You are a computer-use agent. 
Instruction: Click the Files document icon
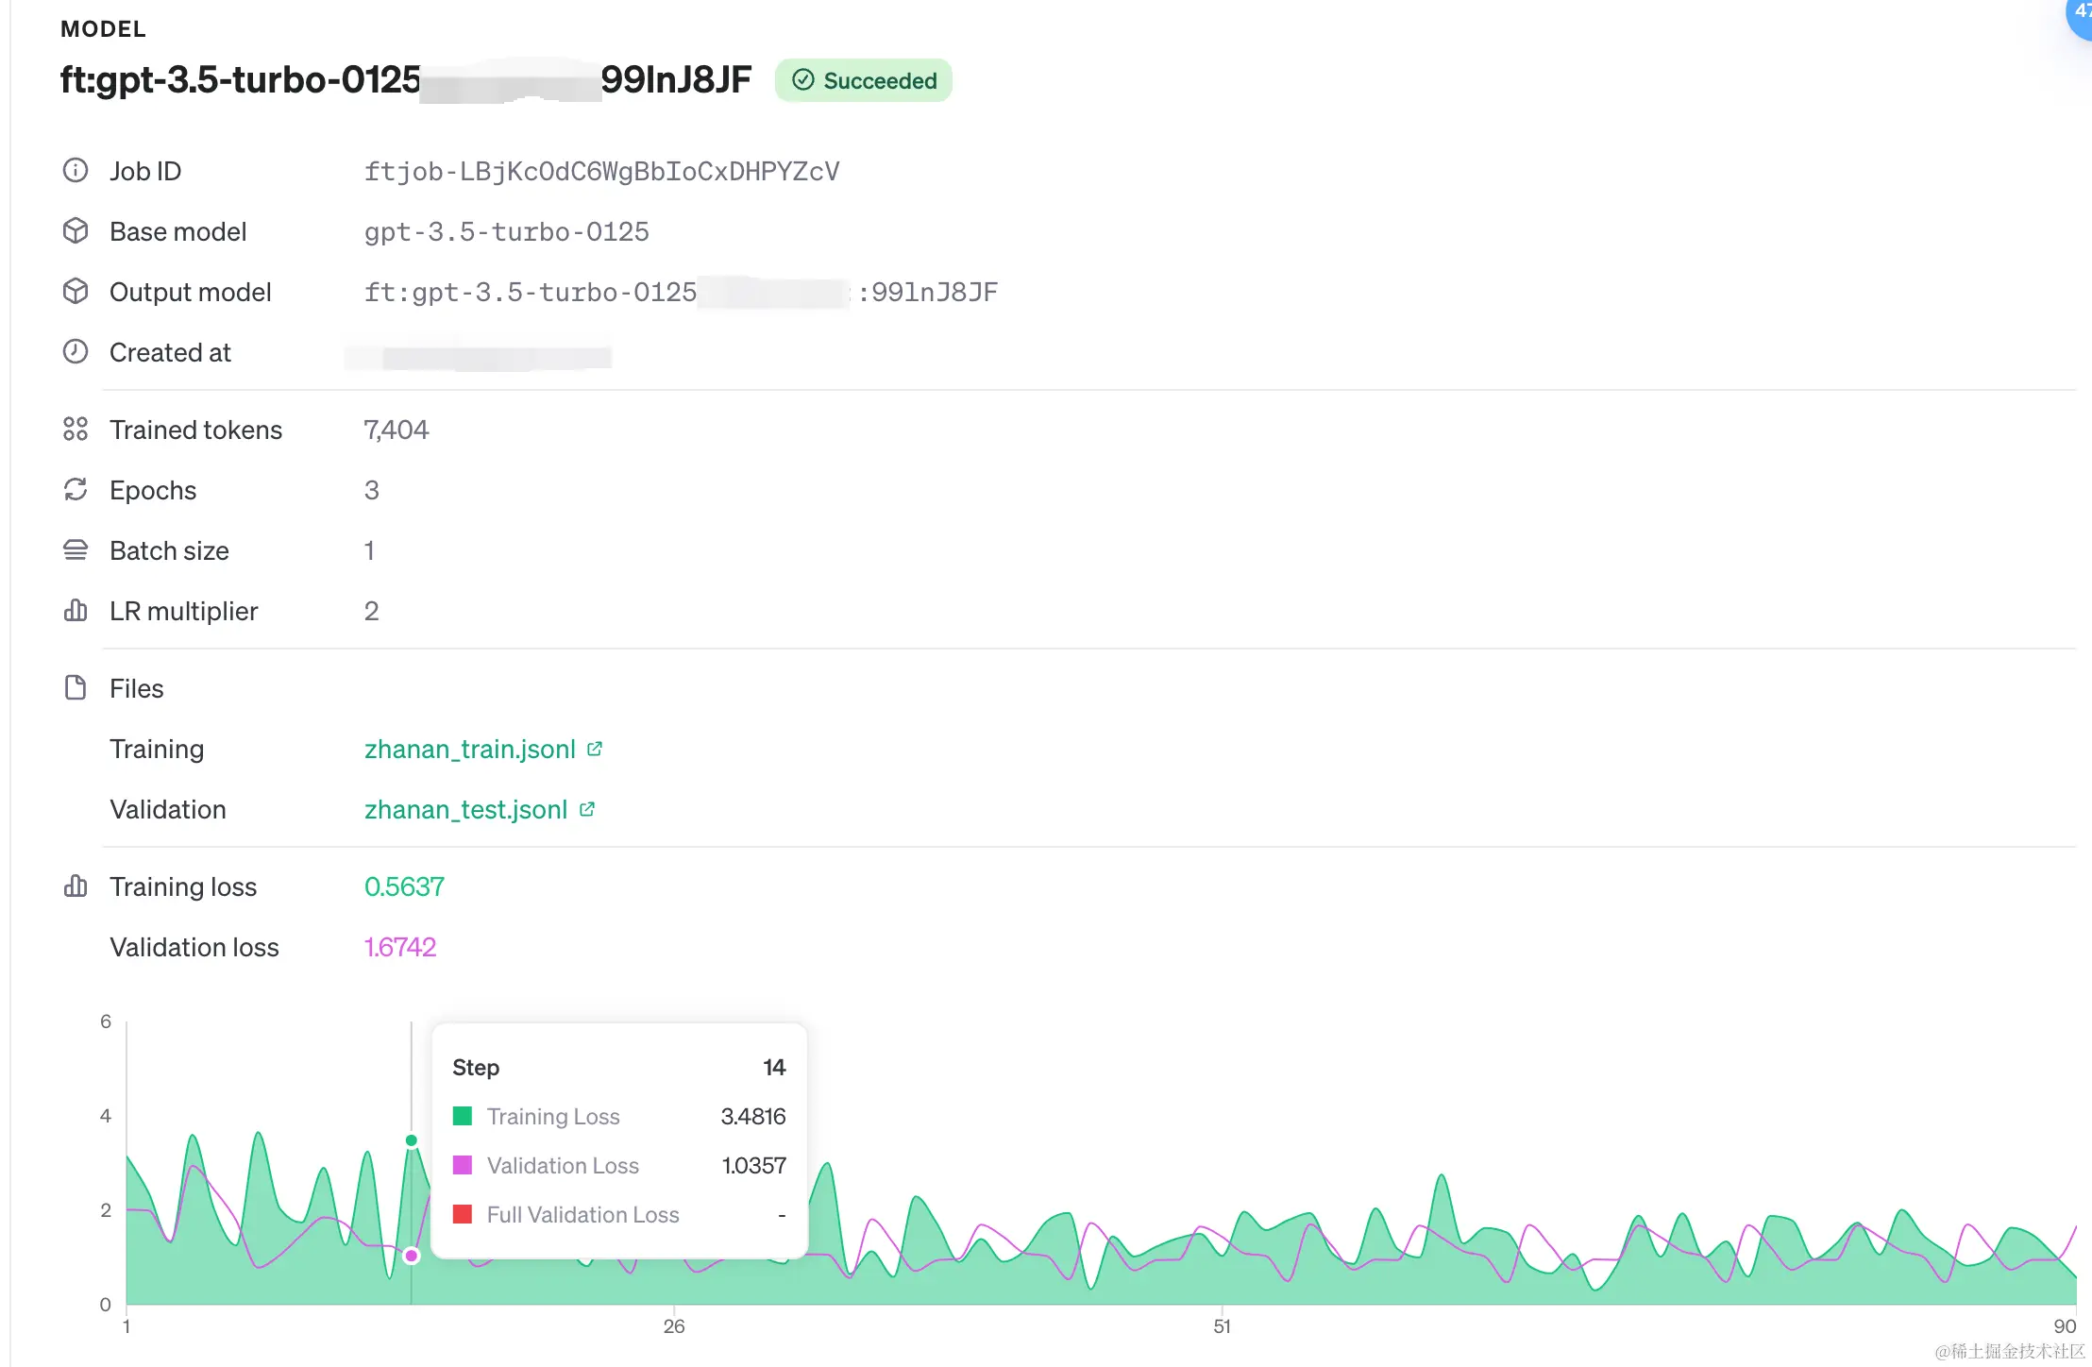pos(76,688)
